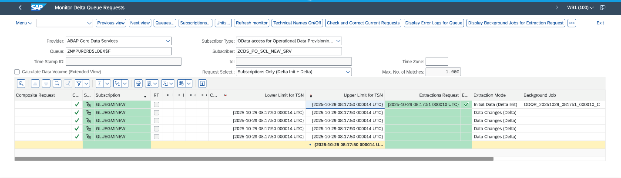Open the Menu dropdown
Screen dimensions: 621x178
coord(24,23)
